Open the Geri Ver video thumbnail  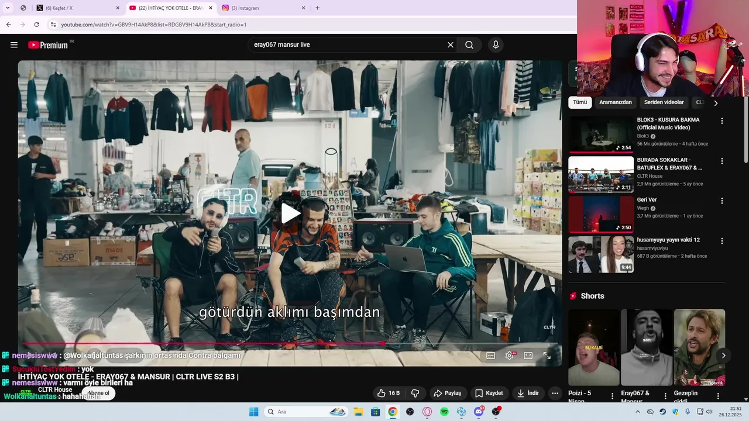601,214
